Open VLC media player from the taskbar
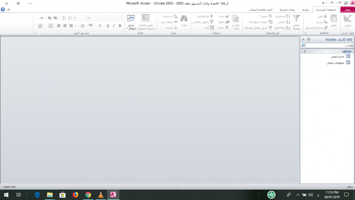Image resolution: width=355 pixels, height=200 pixels. (101, 195)
